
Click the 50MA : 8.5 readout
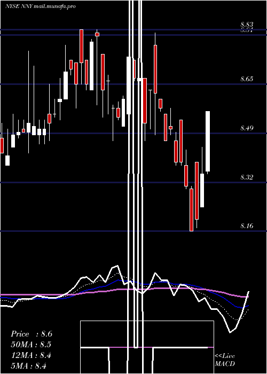[x=31, y=345]
